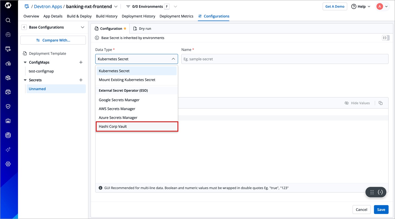Click the copy icon beside Hide Values
The height and width of the screenshot is (219, 395).
(x=381, y=103)
